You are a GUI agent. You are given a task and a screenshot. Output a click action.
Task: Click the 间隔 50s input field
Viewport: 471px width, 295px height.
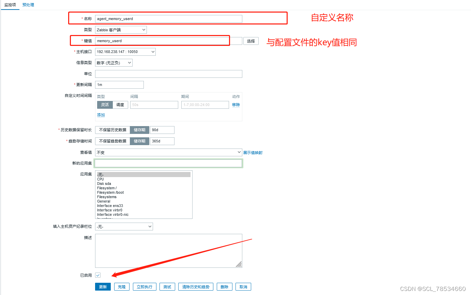point(154,105)
